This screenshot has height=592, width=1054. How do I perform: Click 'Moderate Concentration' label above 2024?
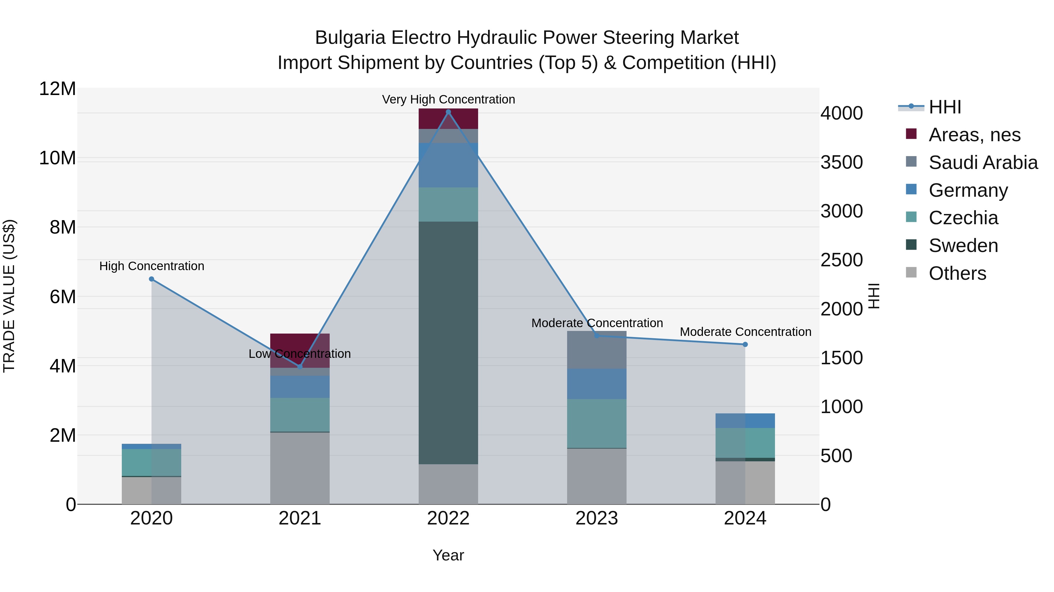coord(745,332)
